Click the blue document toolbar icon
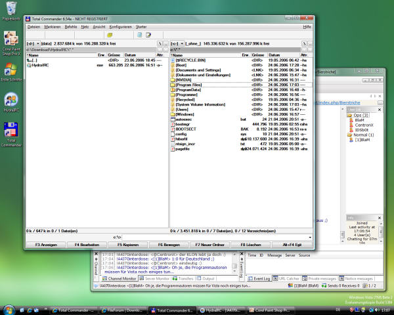 tap(140, 35)
